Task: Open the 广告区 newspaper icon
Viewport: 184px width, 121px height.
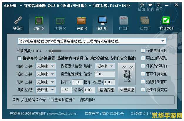Action: click(x=124, y=20)
